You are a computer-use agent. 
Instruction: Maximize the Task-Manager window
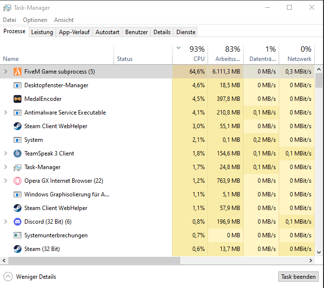(x=289, y=8)
